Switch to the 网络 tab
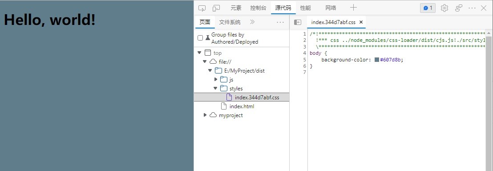The height and width of the screenshot is (171, 493). (x=331, y=8)
